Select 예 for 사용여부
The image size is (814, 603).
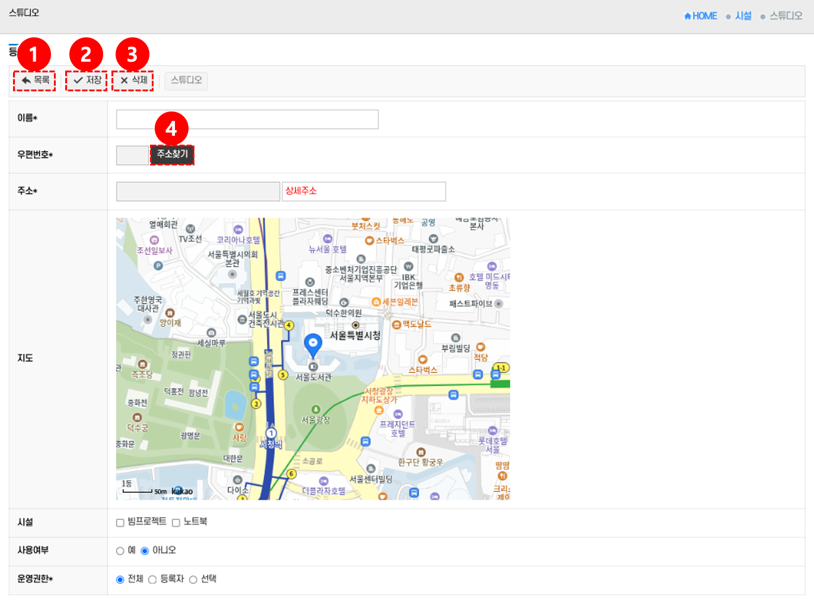(x=120, y=551)
